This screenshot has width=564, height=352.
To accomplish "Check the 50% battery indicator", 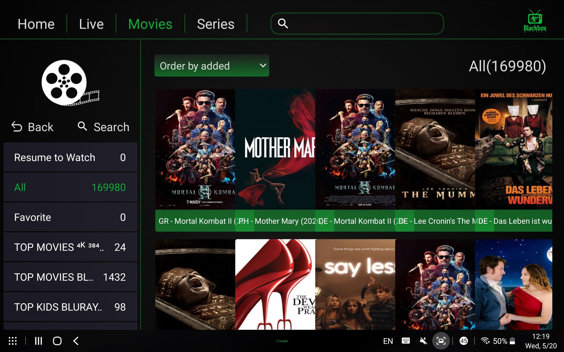I will [504, 341].
